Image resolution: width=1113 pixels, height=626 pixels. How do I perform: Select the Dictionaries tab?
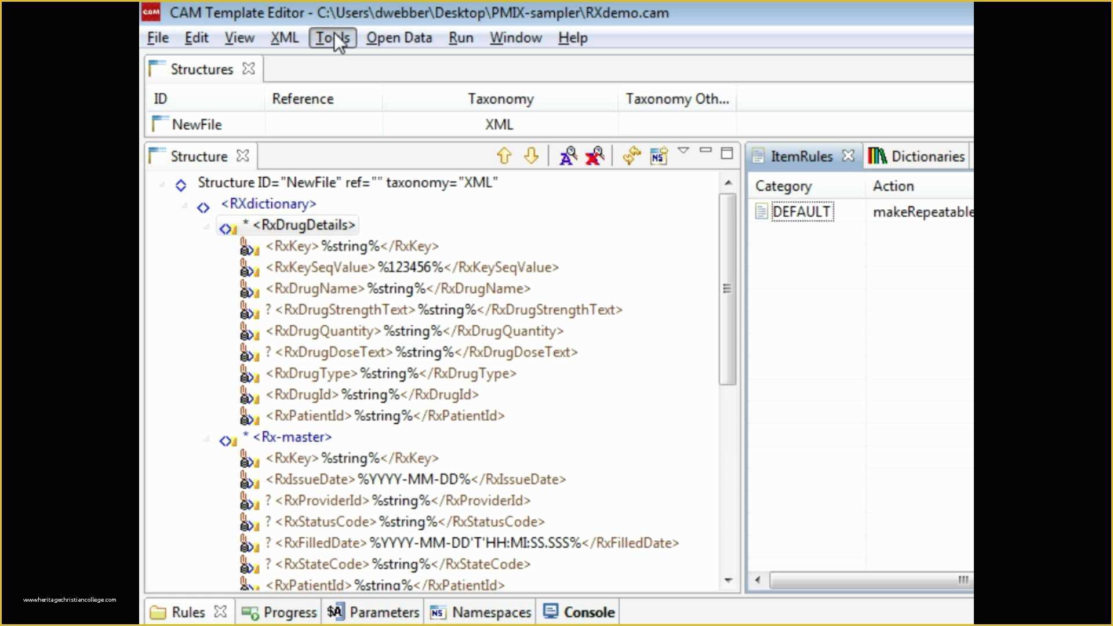coord(929,156)
